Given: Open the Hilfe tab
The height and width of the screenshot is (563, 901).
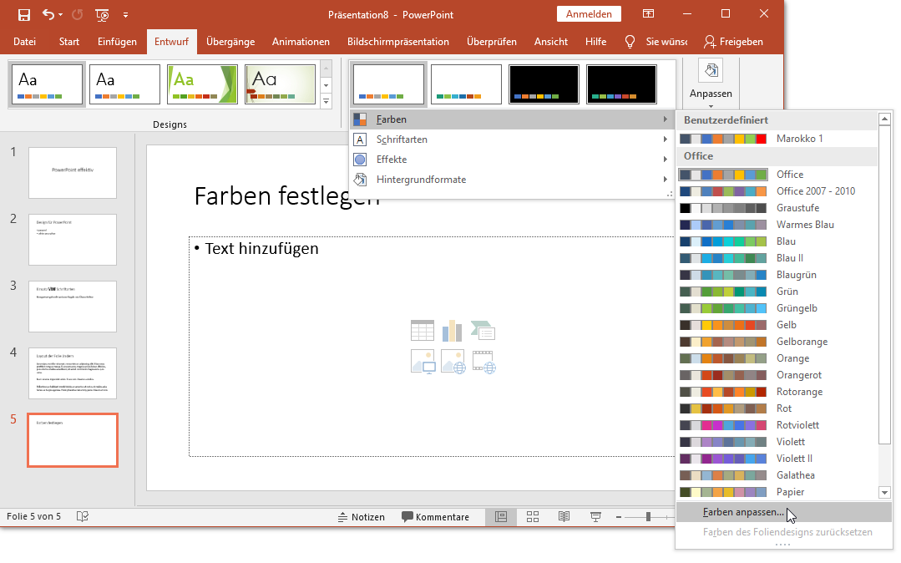Looking at the screenshot, I should (x=596, y=42).
